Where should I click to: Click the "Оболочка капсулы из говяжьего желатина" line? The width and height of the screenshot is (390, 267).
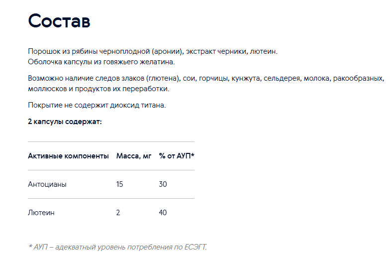(101, 62)
